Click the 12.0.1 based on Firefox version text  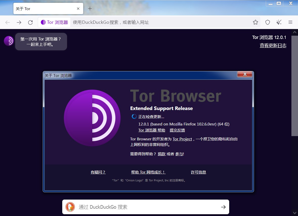point(184,124)
